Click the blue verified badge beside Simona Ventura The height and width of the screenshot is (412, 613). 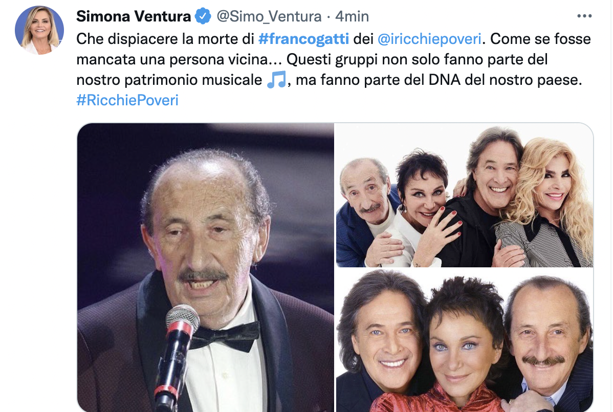[x=203, y=17]
